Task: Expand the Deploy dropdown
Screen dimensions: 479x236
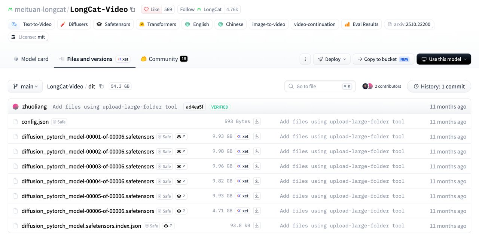Action: (x=332, y=59)
